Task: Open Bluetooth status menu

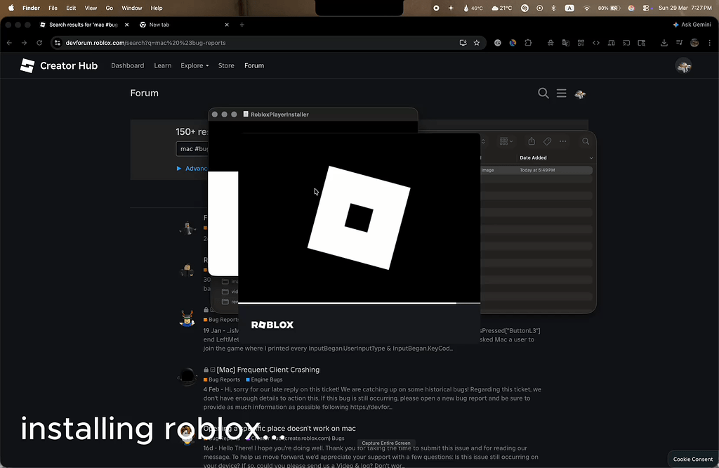Action: click(x=553, y=8)
